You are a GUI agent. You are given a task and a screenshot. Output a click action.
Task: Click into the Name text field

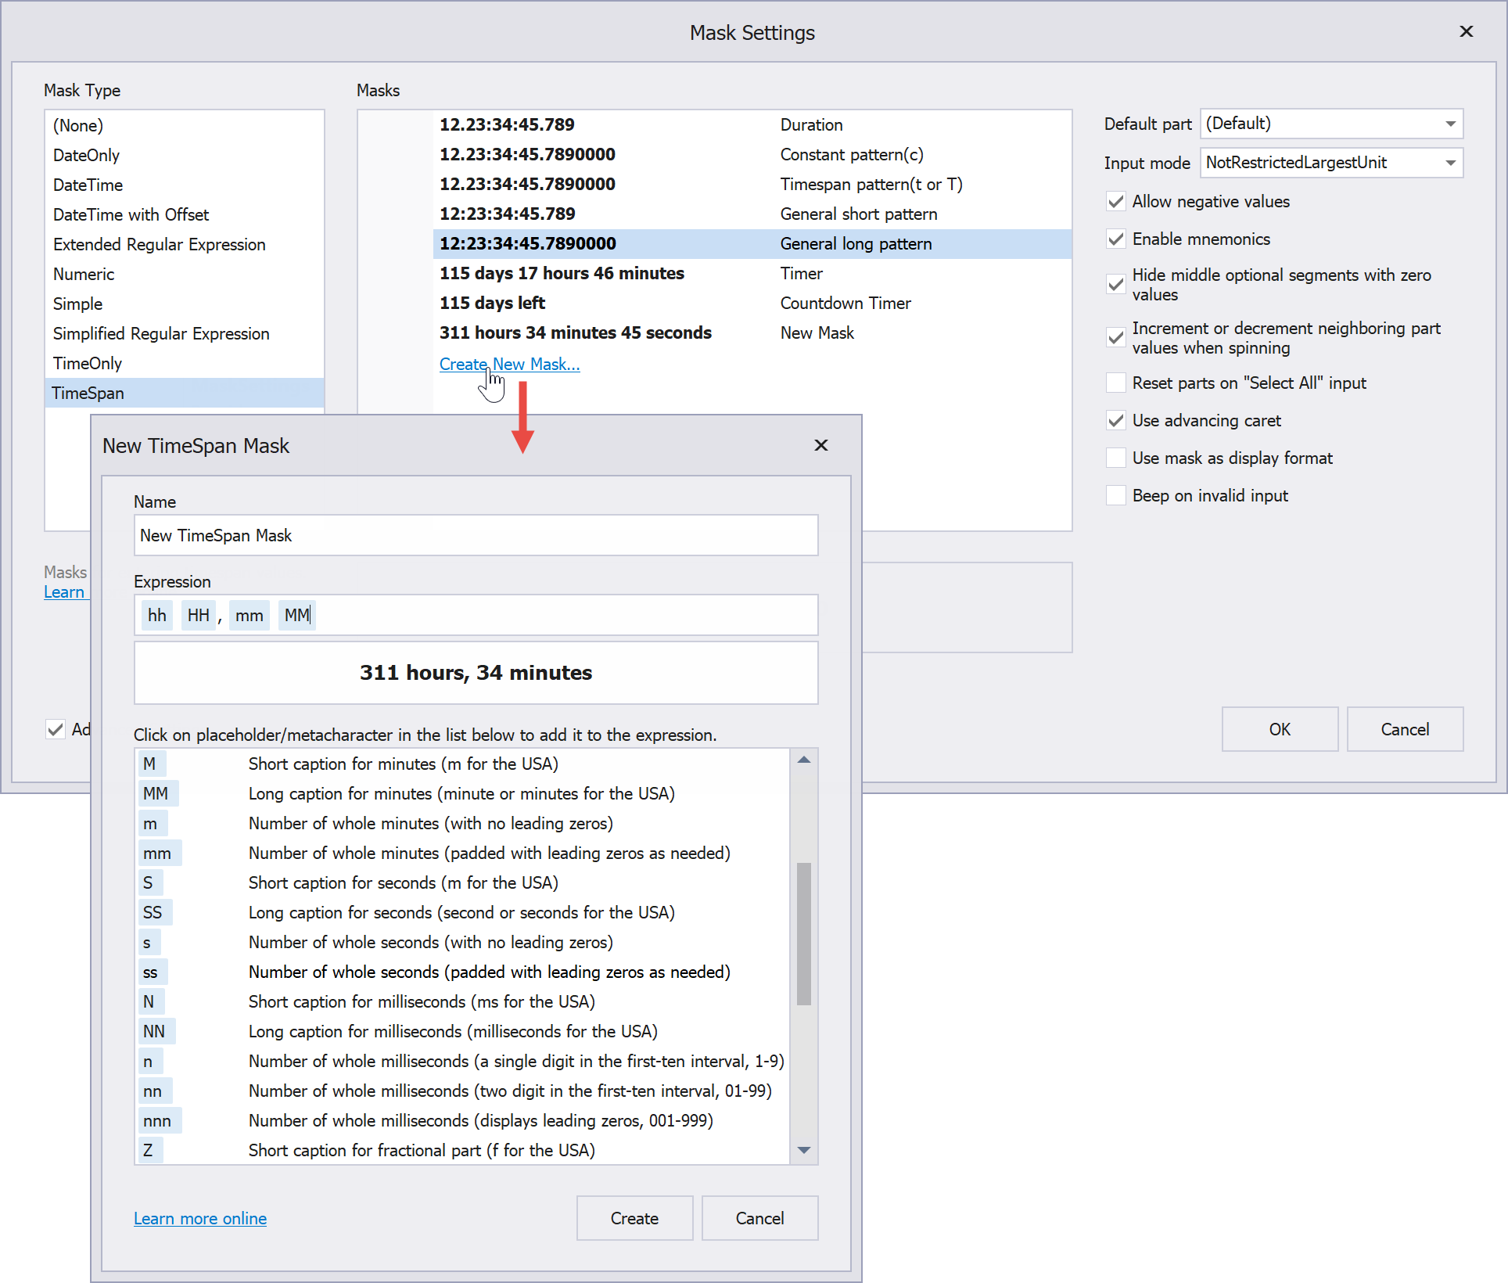(x=476, y=535)
